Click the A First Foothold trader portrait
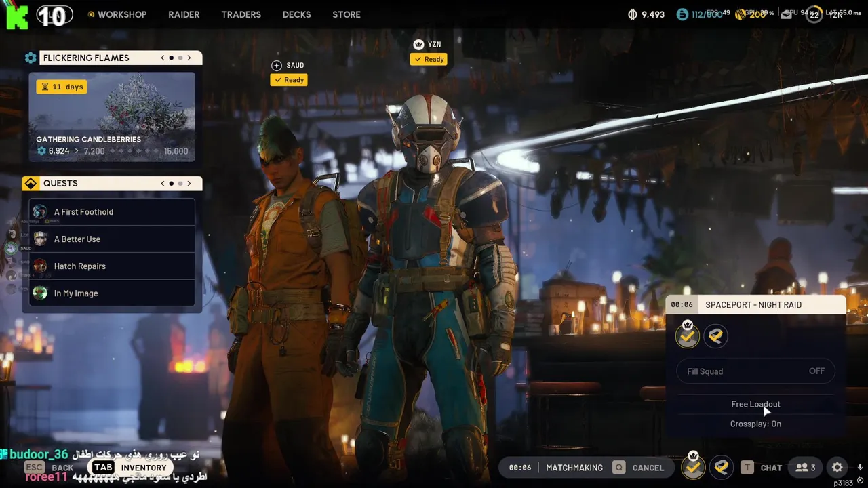Image resolution: width=868 pixels, height=488 pixels. tap(40, 212)
